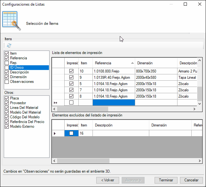This screenshot has height=187, width=206.
Task: Toggle the Dimensión checkbox in left list
Action: 7,77
